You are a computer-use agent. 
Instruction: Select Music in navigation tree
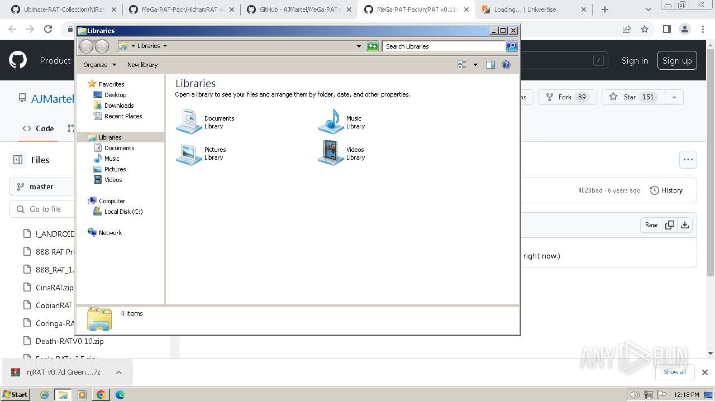[112, 159]
